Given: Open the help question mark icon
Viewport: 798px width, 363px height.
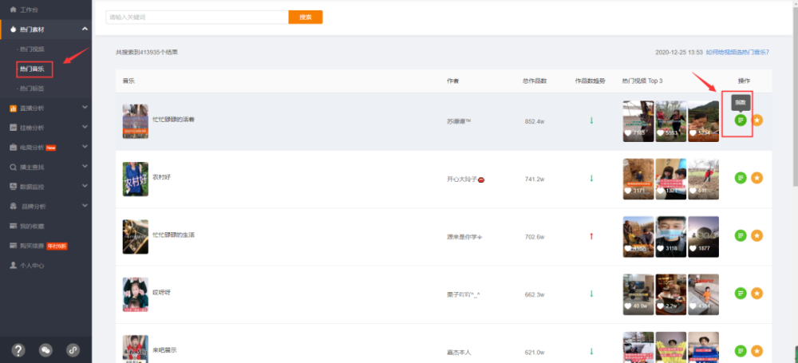Looking at the screenshot, I should coord(18,350).
